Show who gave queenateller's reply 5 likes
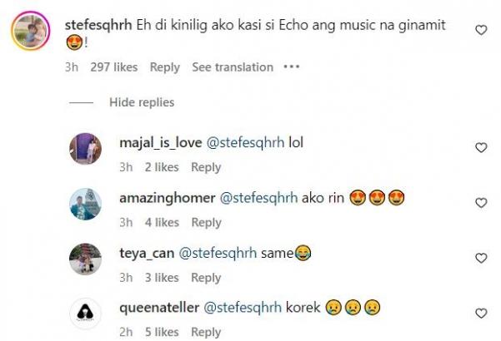This screenshot has height=341, width=501. 159,333
